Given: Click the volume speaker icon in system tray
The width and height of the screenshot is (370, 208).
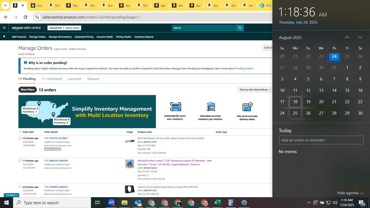Looking at the screenshot, I should (335, 203).
